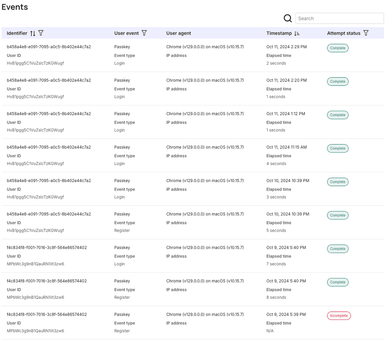
Task: Click the search magnifier icon
Action: (x=288, y=18)
